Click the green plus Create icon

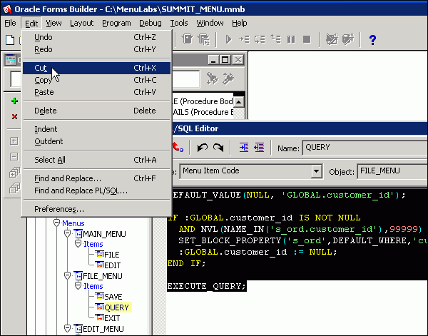14,101
